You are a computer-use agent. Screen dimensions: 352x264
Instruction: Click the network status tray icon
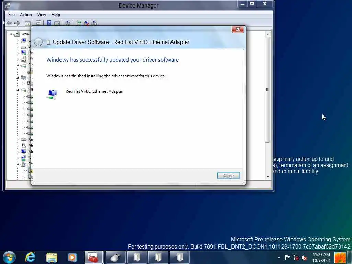296,258
